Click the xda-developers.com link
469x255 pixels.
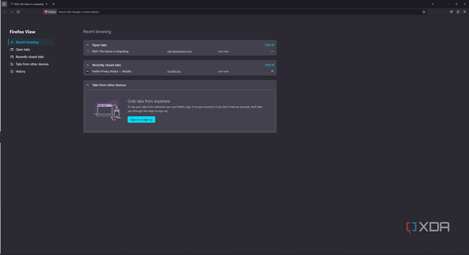pyautogui.click(x=179, y=51)
